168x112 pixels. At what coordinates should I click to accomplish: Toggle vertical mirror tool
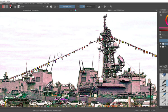click(105, 7)
